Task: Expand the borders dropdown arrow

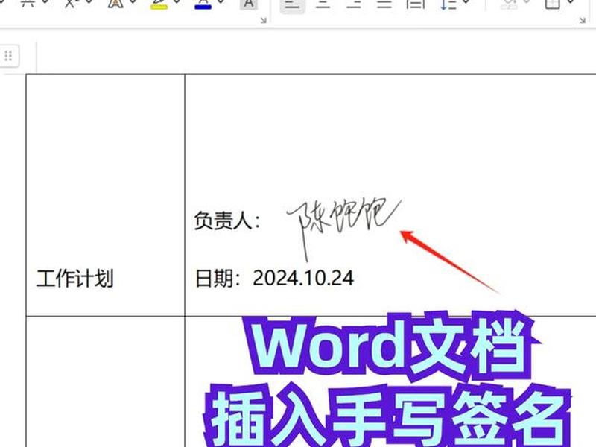Action: click(571, 3)
